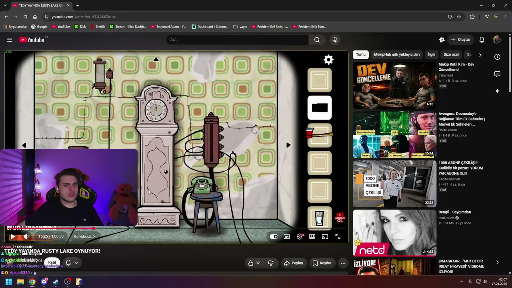Open the 1000 ABONE ÇEKİLİŞİ video thumbnail
Viewport: 512px width, 288px height.
[x=394, y=184]
